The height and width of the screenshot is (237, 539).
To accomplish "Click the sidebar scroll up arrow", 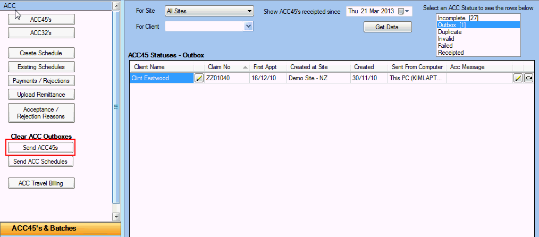I will [x=116, y=5].
